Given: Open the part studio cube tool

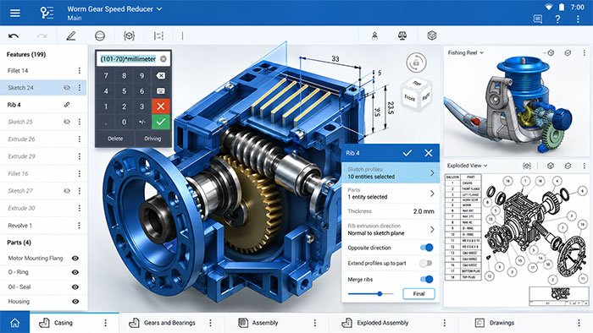Looking at the screenshot, I should [129, 35].
